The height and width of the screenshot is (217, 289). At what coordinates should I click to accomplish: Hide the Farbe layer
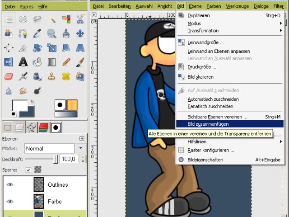pyautogui.click(x=10, y=201)
